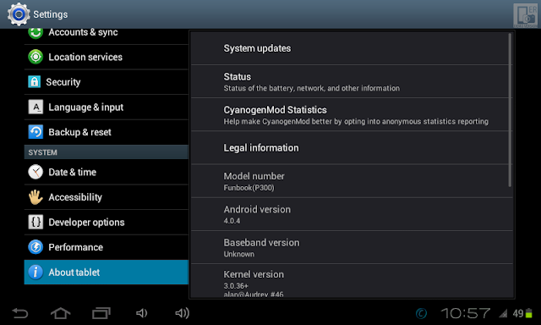Tap the Settings gear icon in header
541x325 pixels.
click(x=19, y=14)
